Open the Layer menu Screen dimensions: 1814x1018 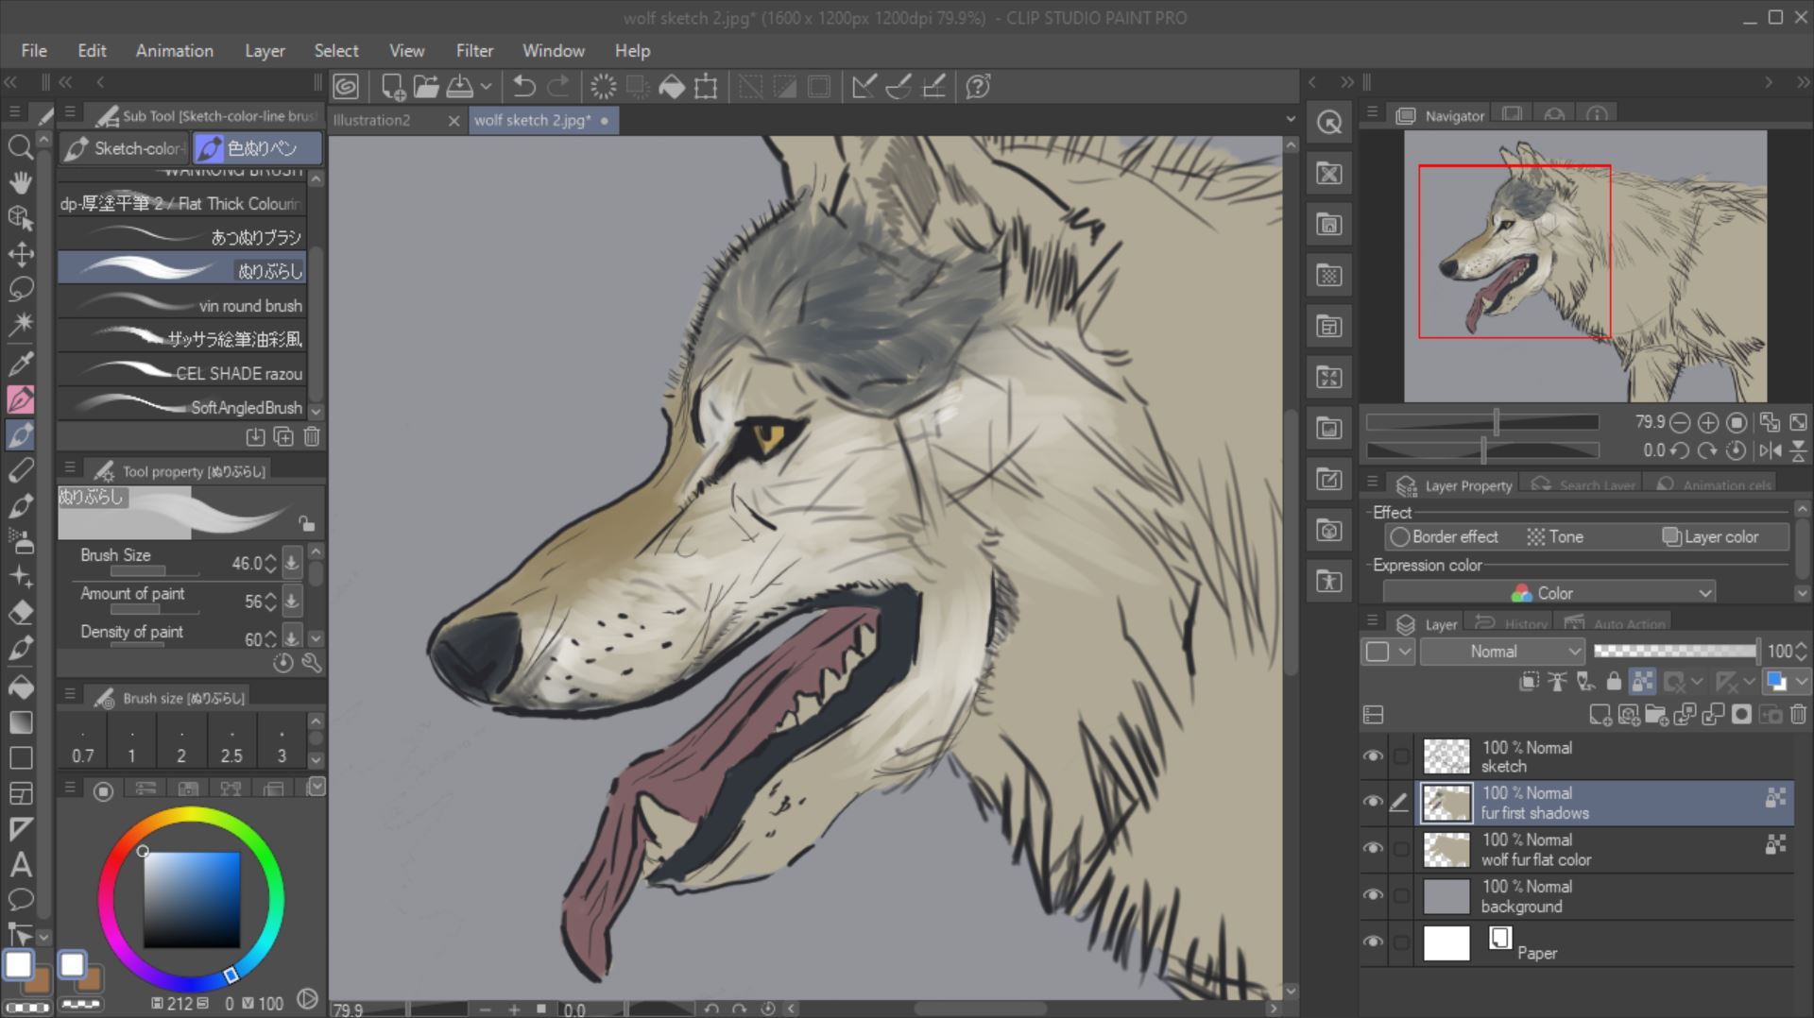pyautogui.click(x=265, y=51)
